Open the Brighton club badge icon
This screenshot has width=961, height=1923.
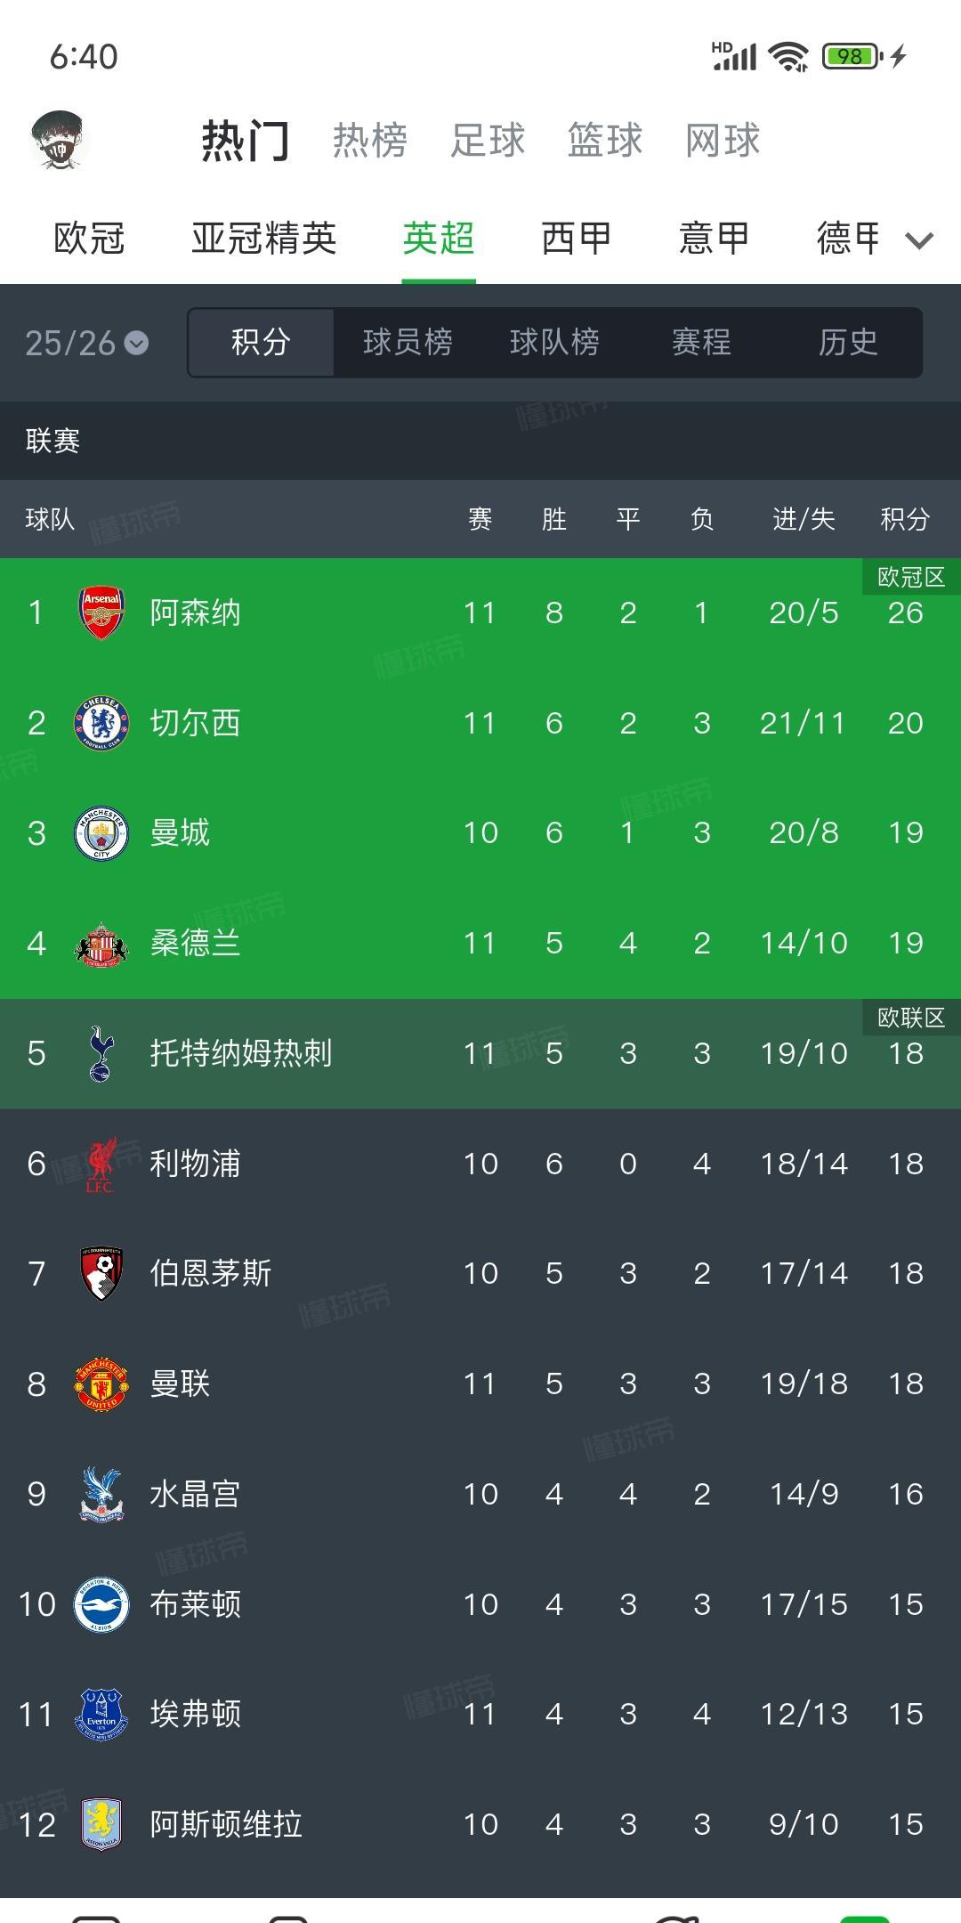(101, 1604)
